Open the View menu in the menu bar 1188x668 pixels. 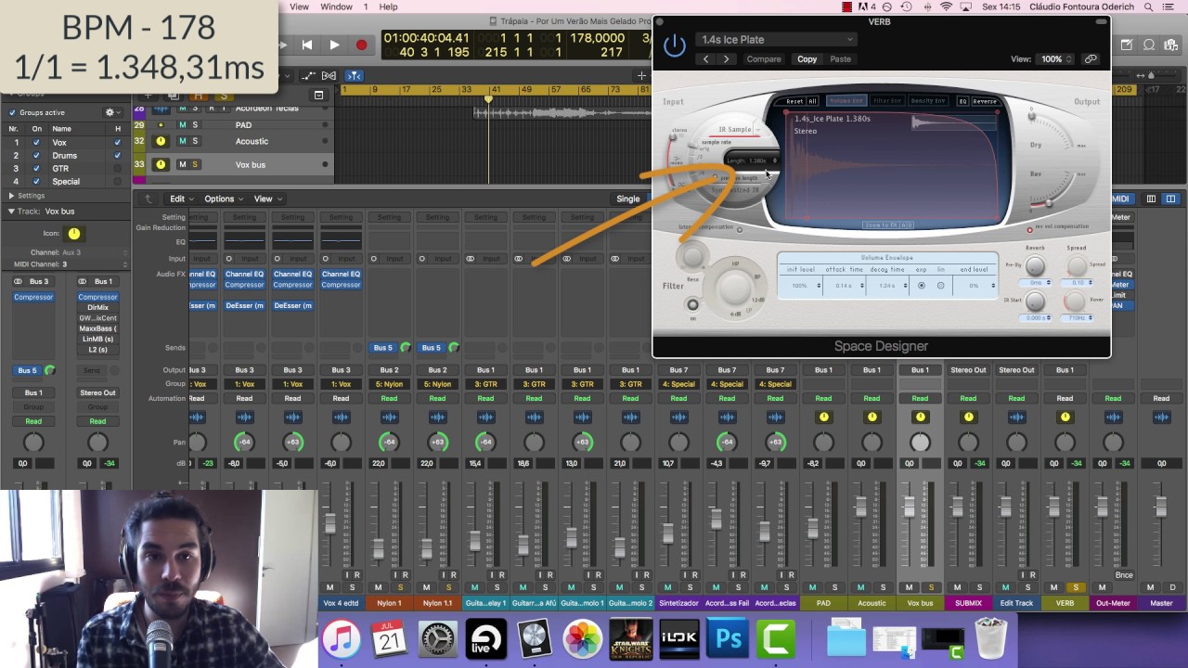pos(299,6)
